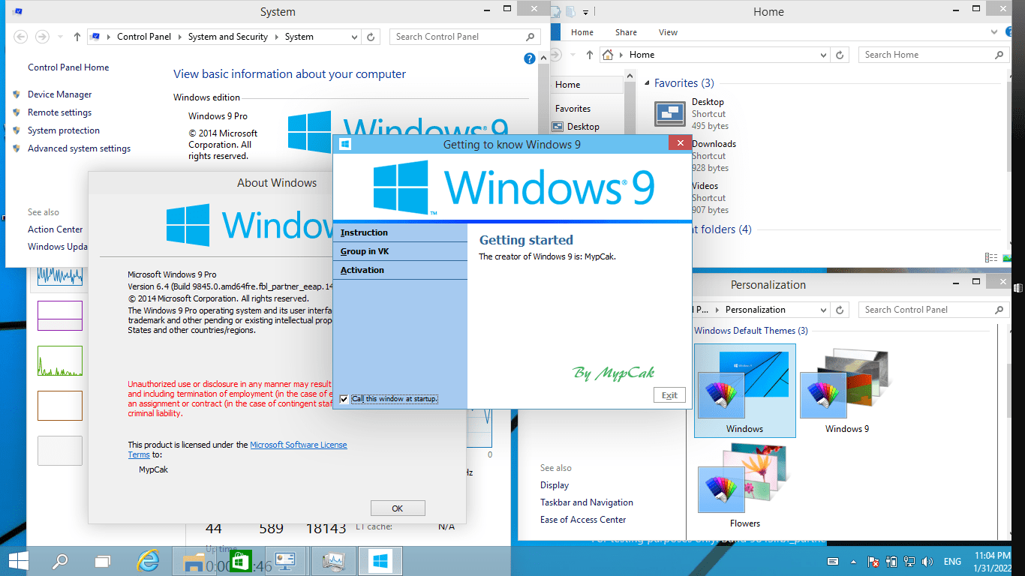Select Desktop in Explorer navigation pane
This screenshot has width=1025, height=576.
(583, 127)
